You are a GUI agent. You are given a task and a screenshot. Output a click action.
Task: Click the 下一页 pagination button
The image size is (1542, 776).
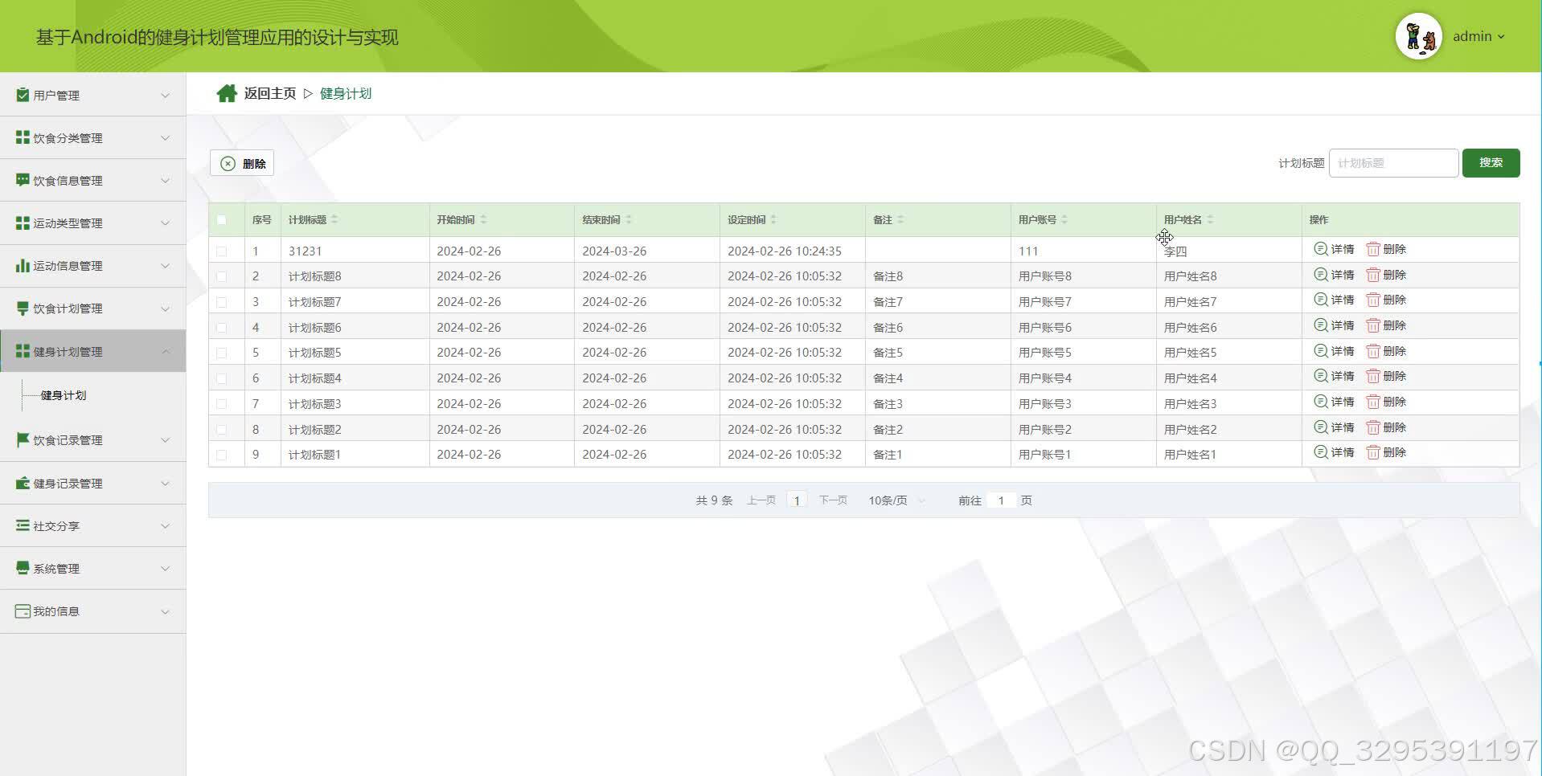pyautogui.click(x=833, y=500)
